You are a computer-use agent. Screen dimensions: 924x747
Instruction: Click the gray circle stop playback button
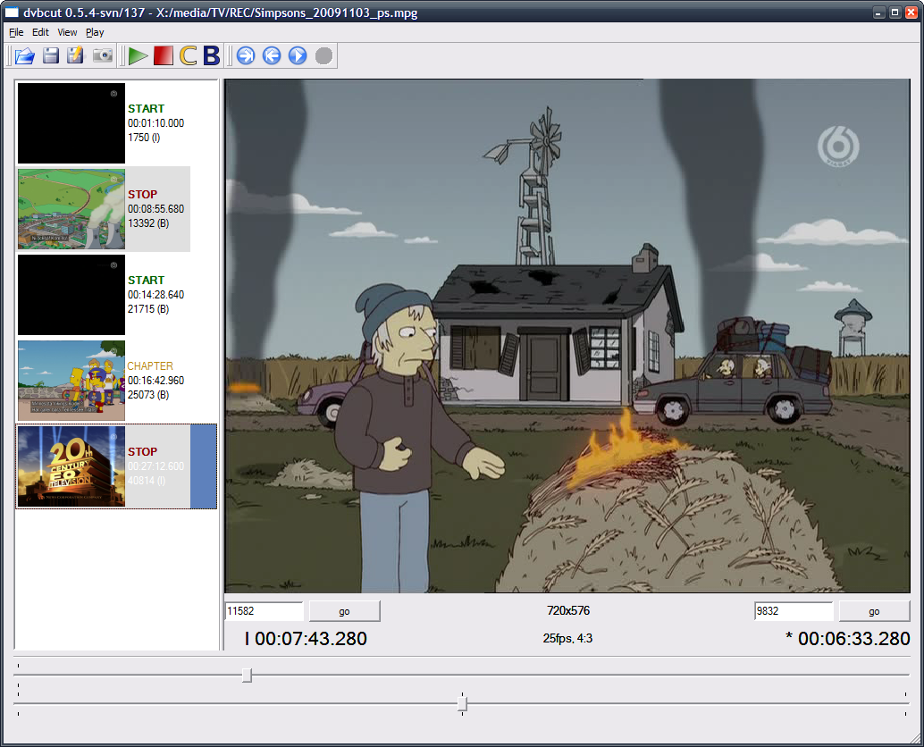point(323,56)
